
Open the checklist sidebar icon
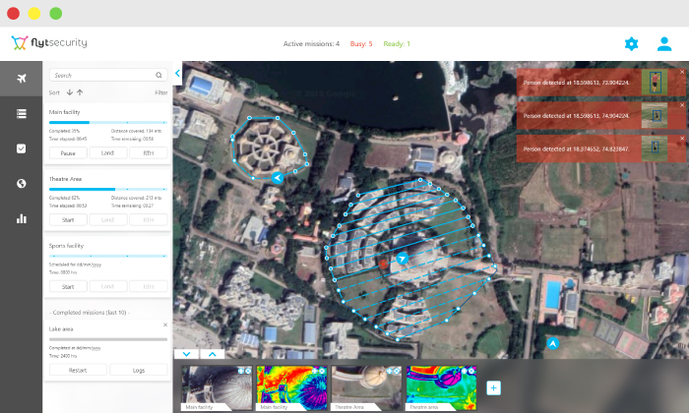(x=21, y=148)
